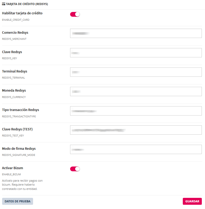Click the ENABLE_BIZUM key text

pyautogui.click(x=11, y=174)
